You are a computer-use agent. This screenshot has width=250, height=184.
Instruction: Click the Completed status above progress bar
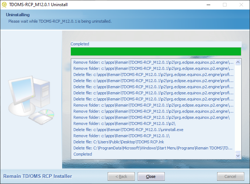[x=80, y=44]
